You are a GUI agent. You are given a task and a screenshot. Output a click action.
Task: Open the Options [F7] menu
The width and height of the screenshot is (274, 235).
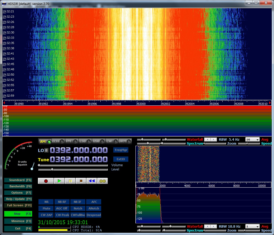pos(18,193)
